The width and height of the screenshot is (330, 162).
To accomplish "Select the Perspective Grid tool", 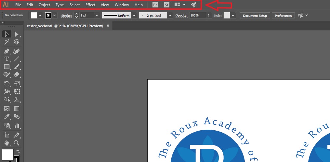I will point(17,99).
